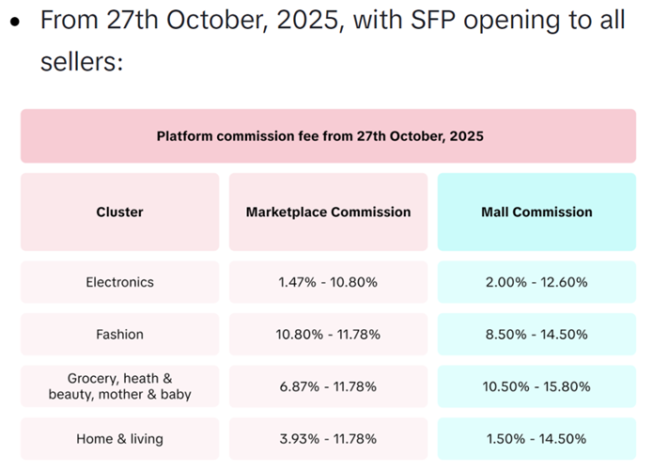Viewport: 653px width, 471px height.
Task: Click the Electronics cluster cell
Action: click(119, 282)
